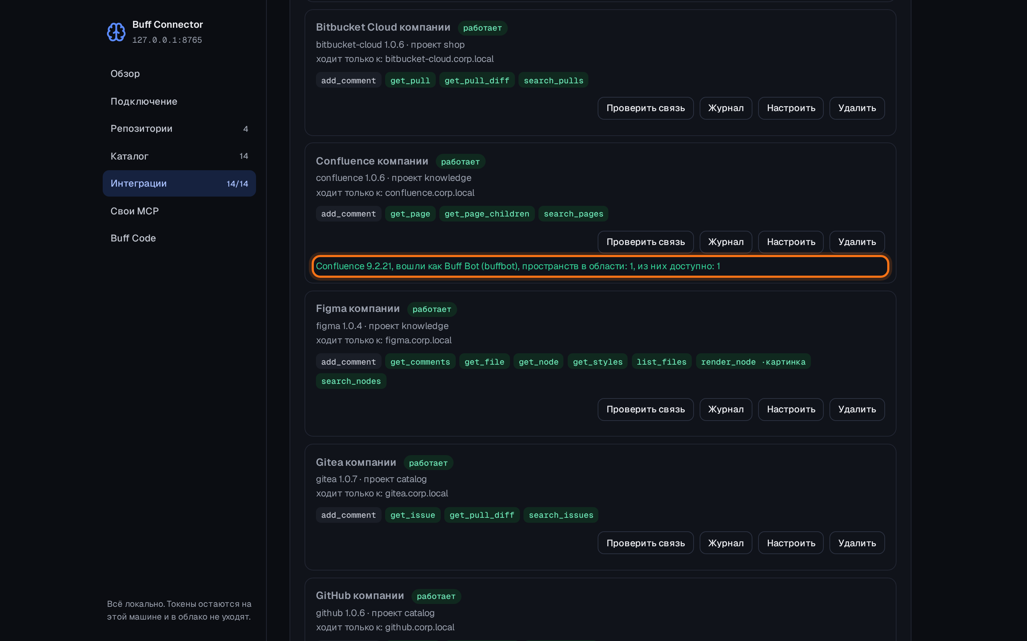The height and width of the screenshot is (641, 1027).
Task: Click the get_pull_diff tag under Bitbucket Cloud
Action: (476, 80)
